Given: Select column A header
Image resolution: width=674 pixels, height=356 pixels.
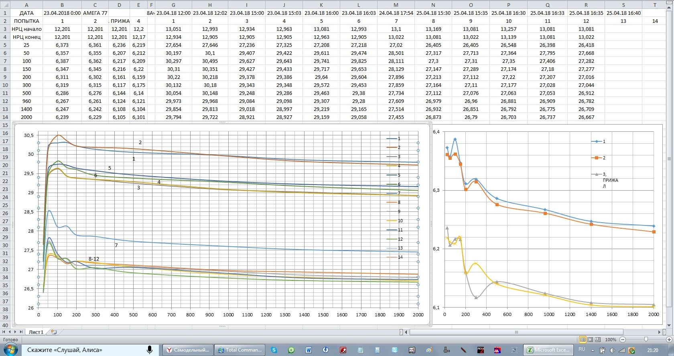Looking at the screenshot, I should point(26,5).
